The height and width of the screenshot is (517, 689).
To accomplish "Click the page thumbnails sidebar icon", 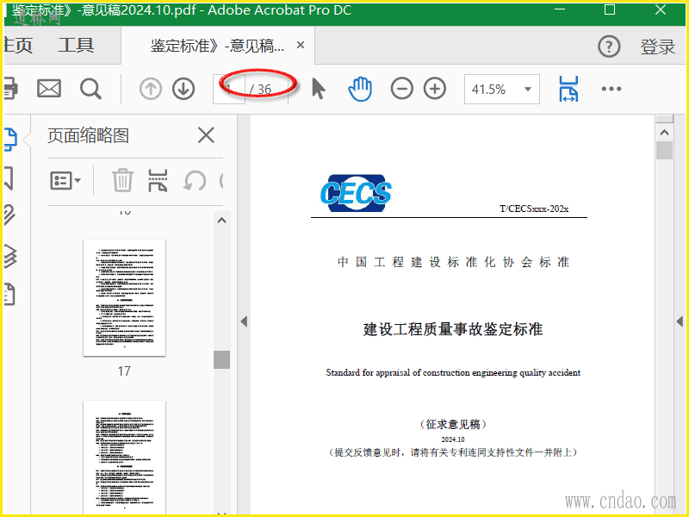I will [10, 140].
